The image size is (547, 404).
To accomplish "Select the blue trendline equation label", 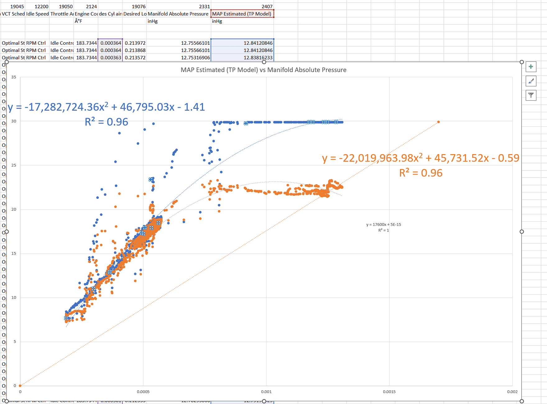I will pos(106,114).
